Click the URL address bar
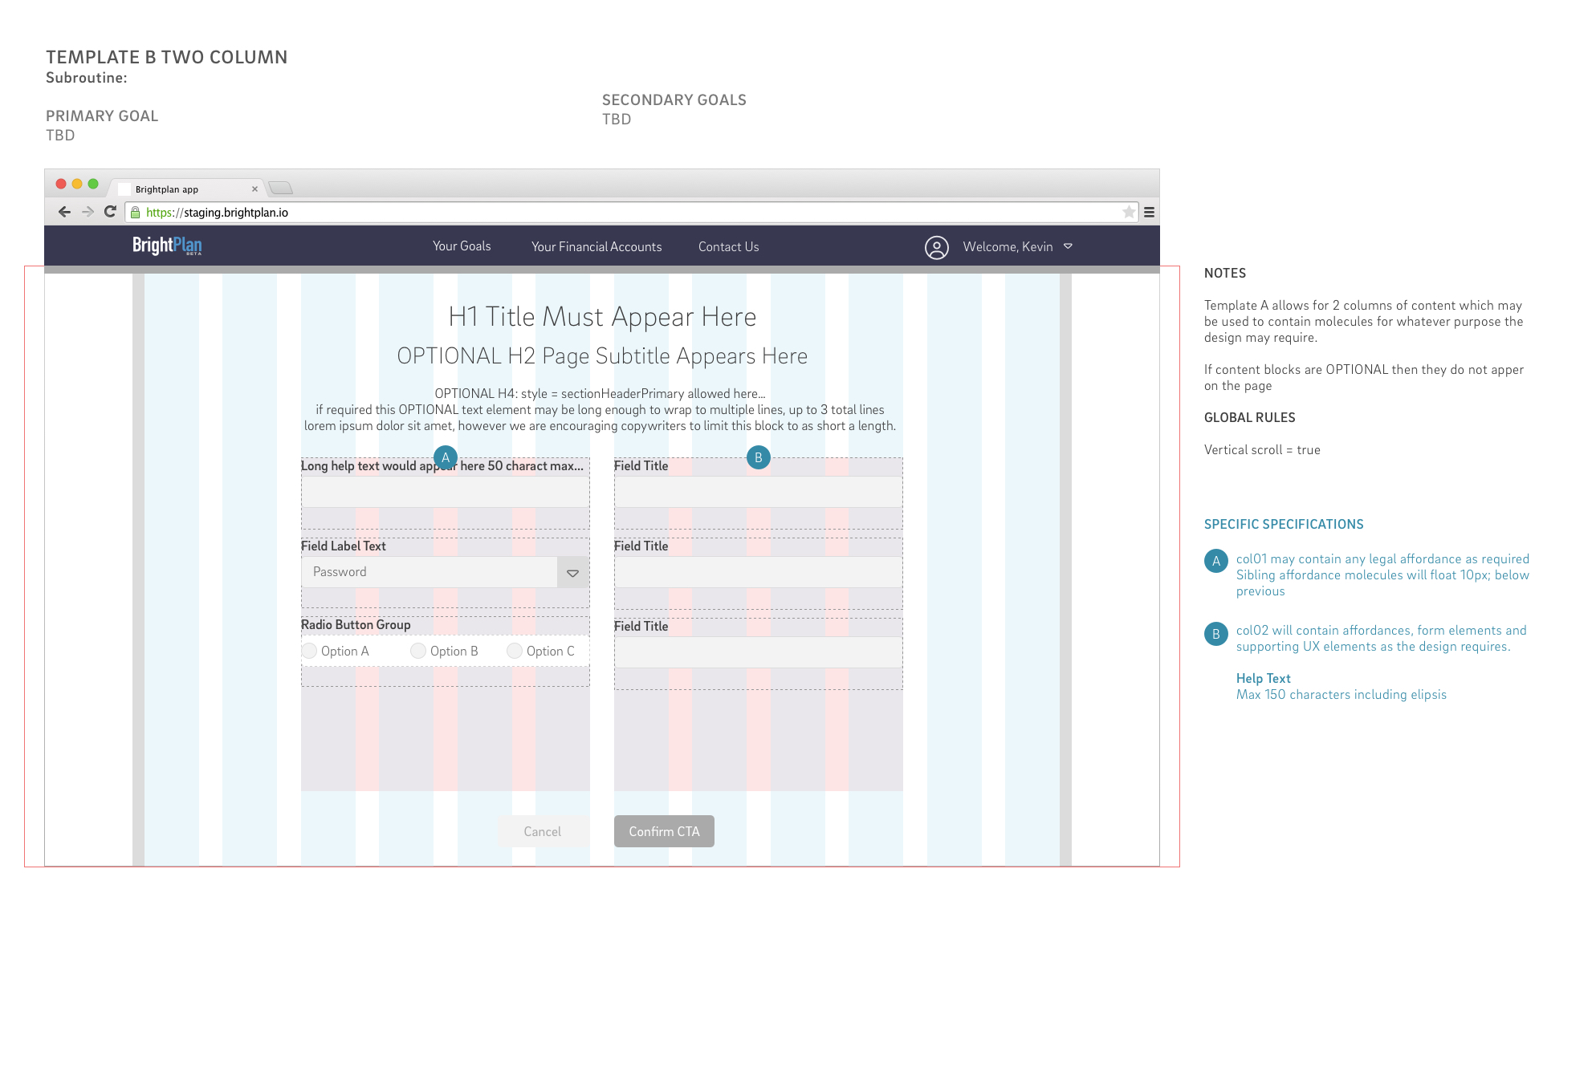Viewport: 1596px width, 1088px height. (x=631, y=213)
